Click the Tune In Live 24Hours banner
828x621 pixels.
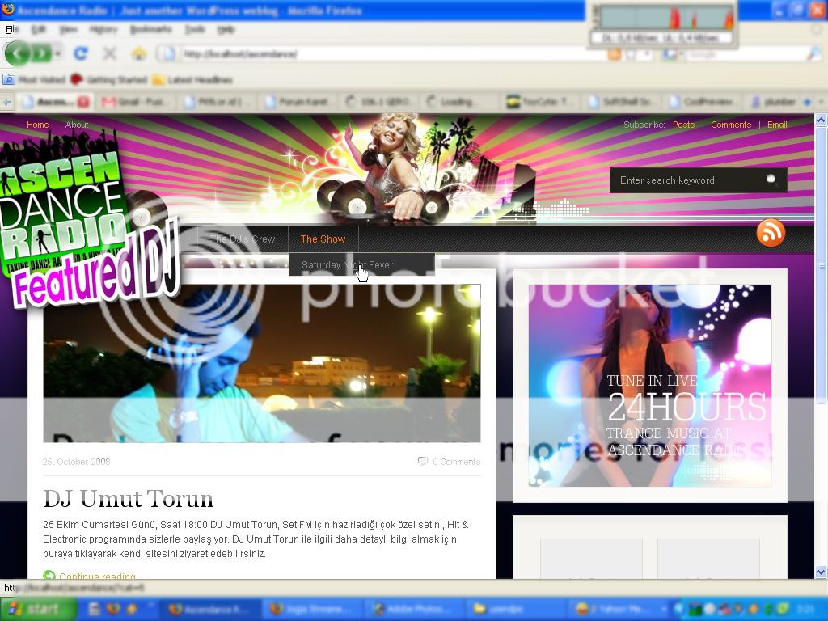click(650, 386)
